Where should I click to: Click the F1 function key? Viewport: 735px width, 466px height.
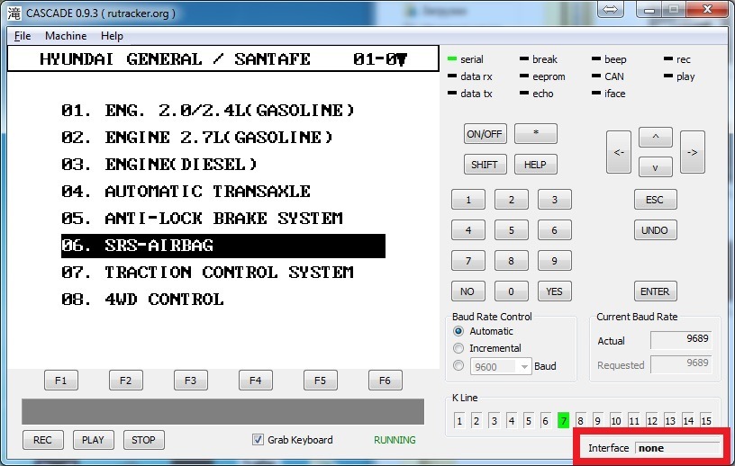[x=61, y=381]
